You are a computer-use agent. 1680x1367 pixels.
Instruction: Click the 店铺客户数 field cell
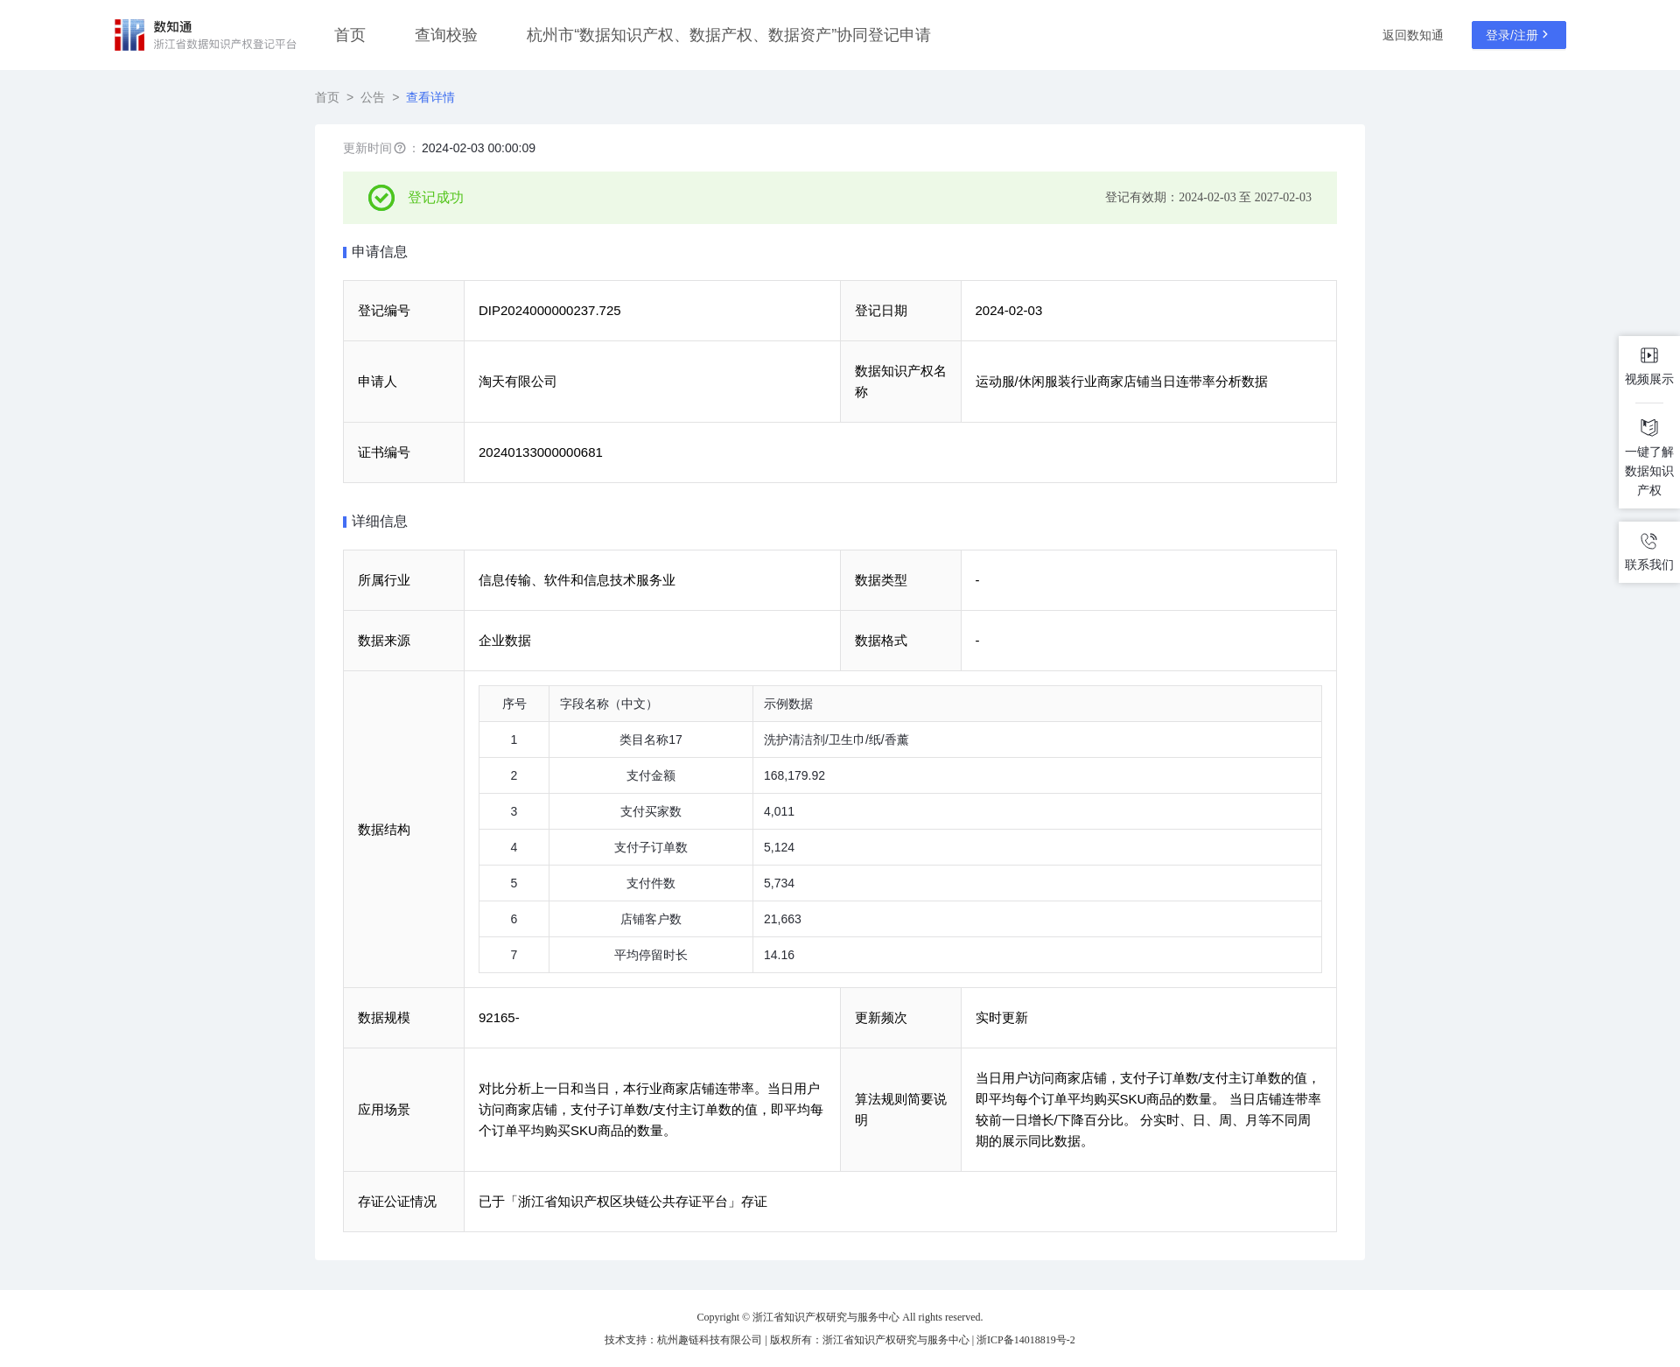coord(650,919)
